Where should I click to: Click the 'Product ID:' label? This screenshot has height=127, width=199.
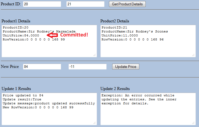click(x=11, y=4)
